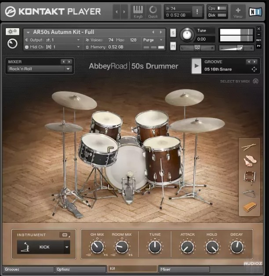Switch to the Grooves tab
This screenshot has height=276, width=269.
point(28,269)
